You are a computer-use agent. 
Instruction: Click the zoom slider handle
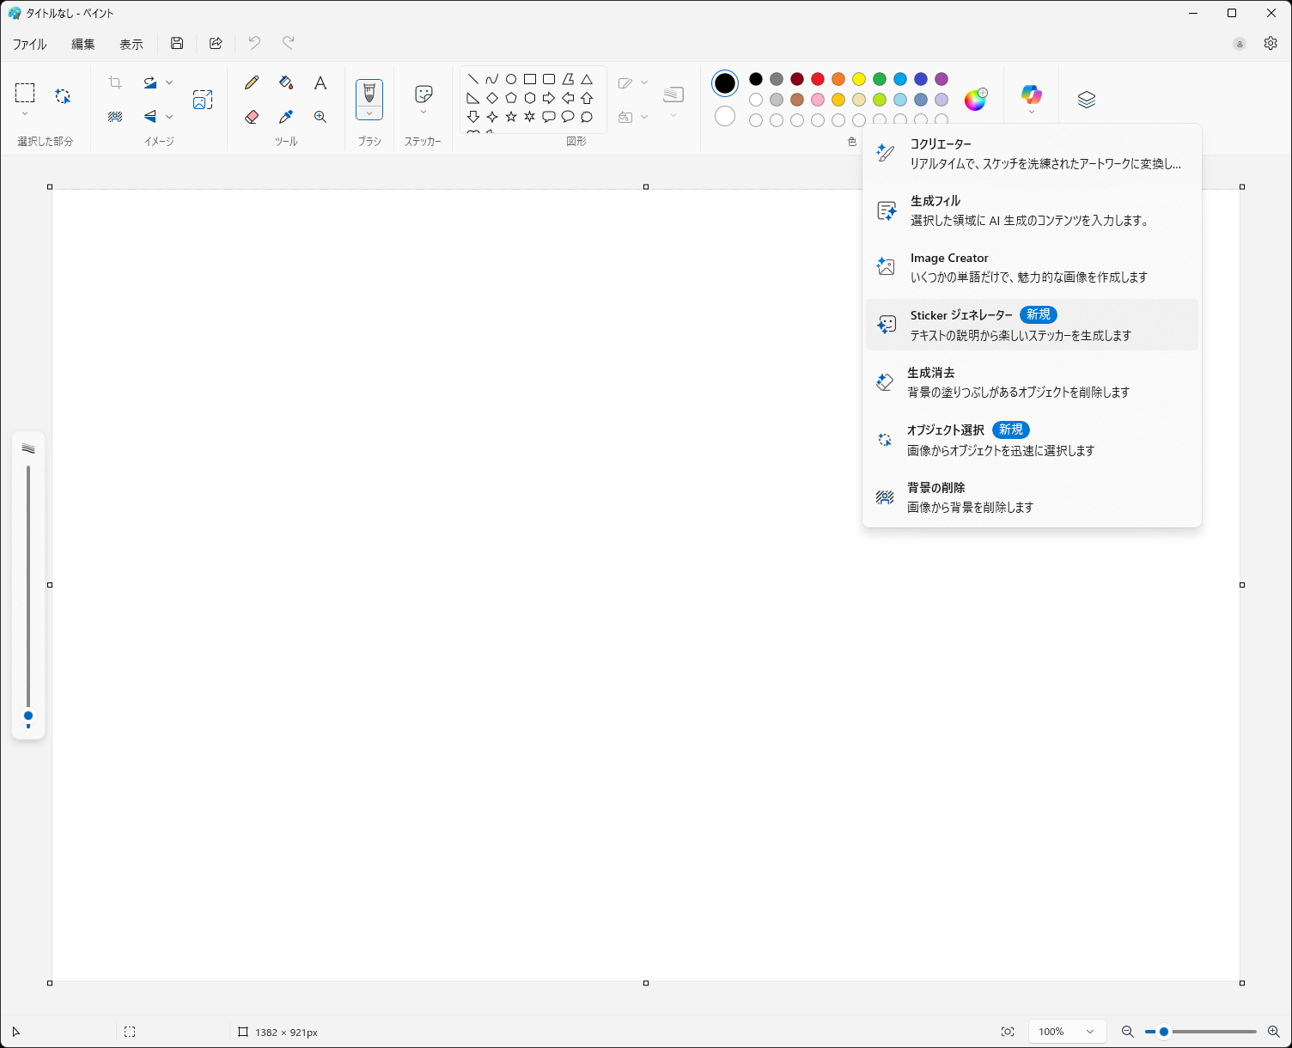click(x=1164, y=1032)
